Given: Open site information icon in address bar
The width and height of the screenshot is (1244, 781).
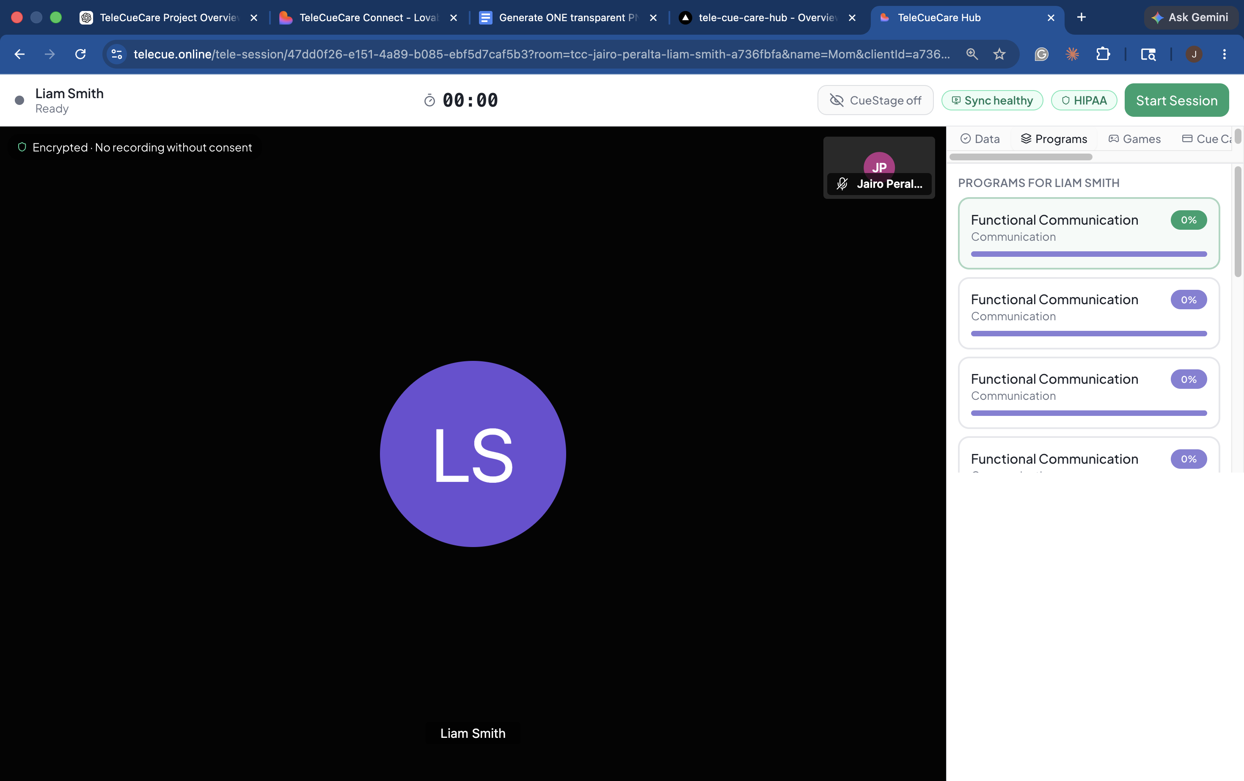Looking at the screenshot, I should (x=117, y=54).
